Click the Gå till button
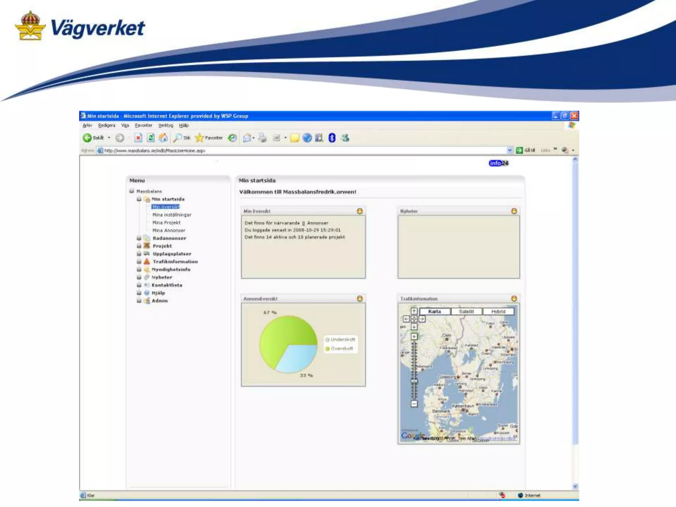The image size is (676, 507). 525,151
